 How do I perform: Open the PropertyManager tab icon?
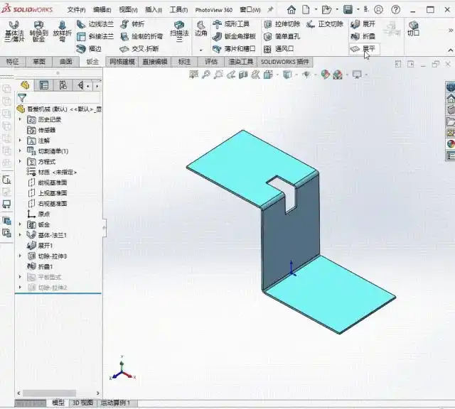click(43, 85)
